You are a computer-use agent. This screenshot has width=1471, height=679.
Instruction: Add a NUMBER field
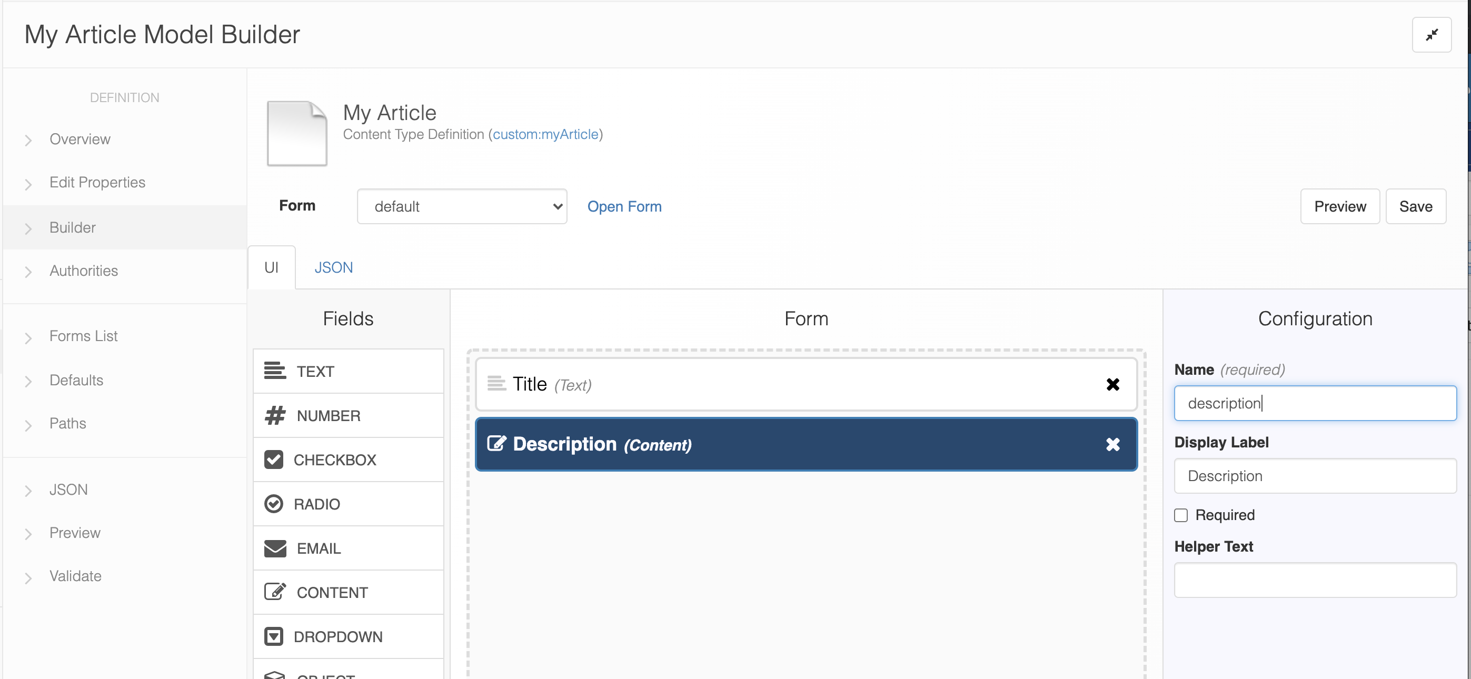(x=349, y=415)
